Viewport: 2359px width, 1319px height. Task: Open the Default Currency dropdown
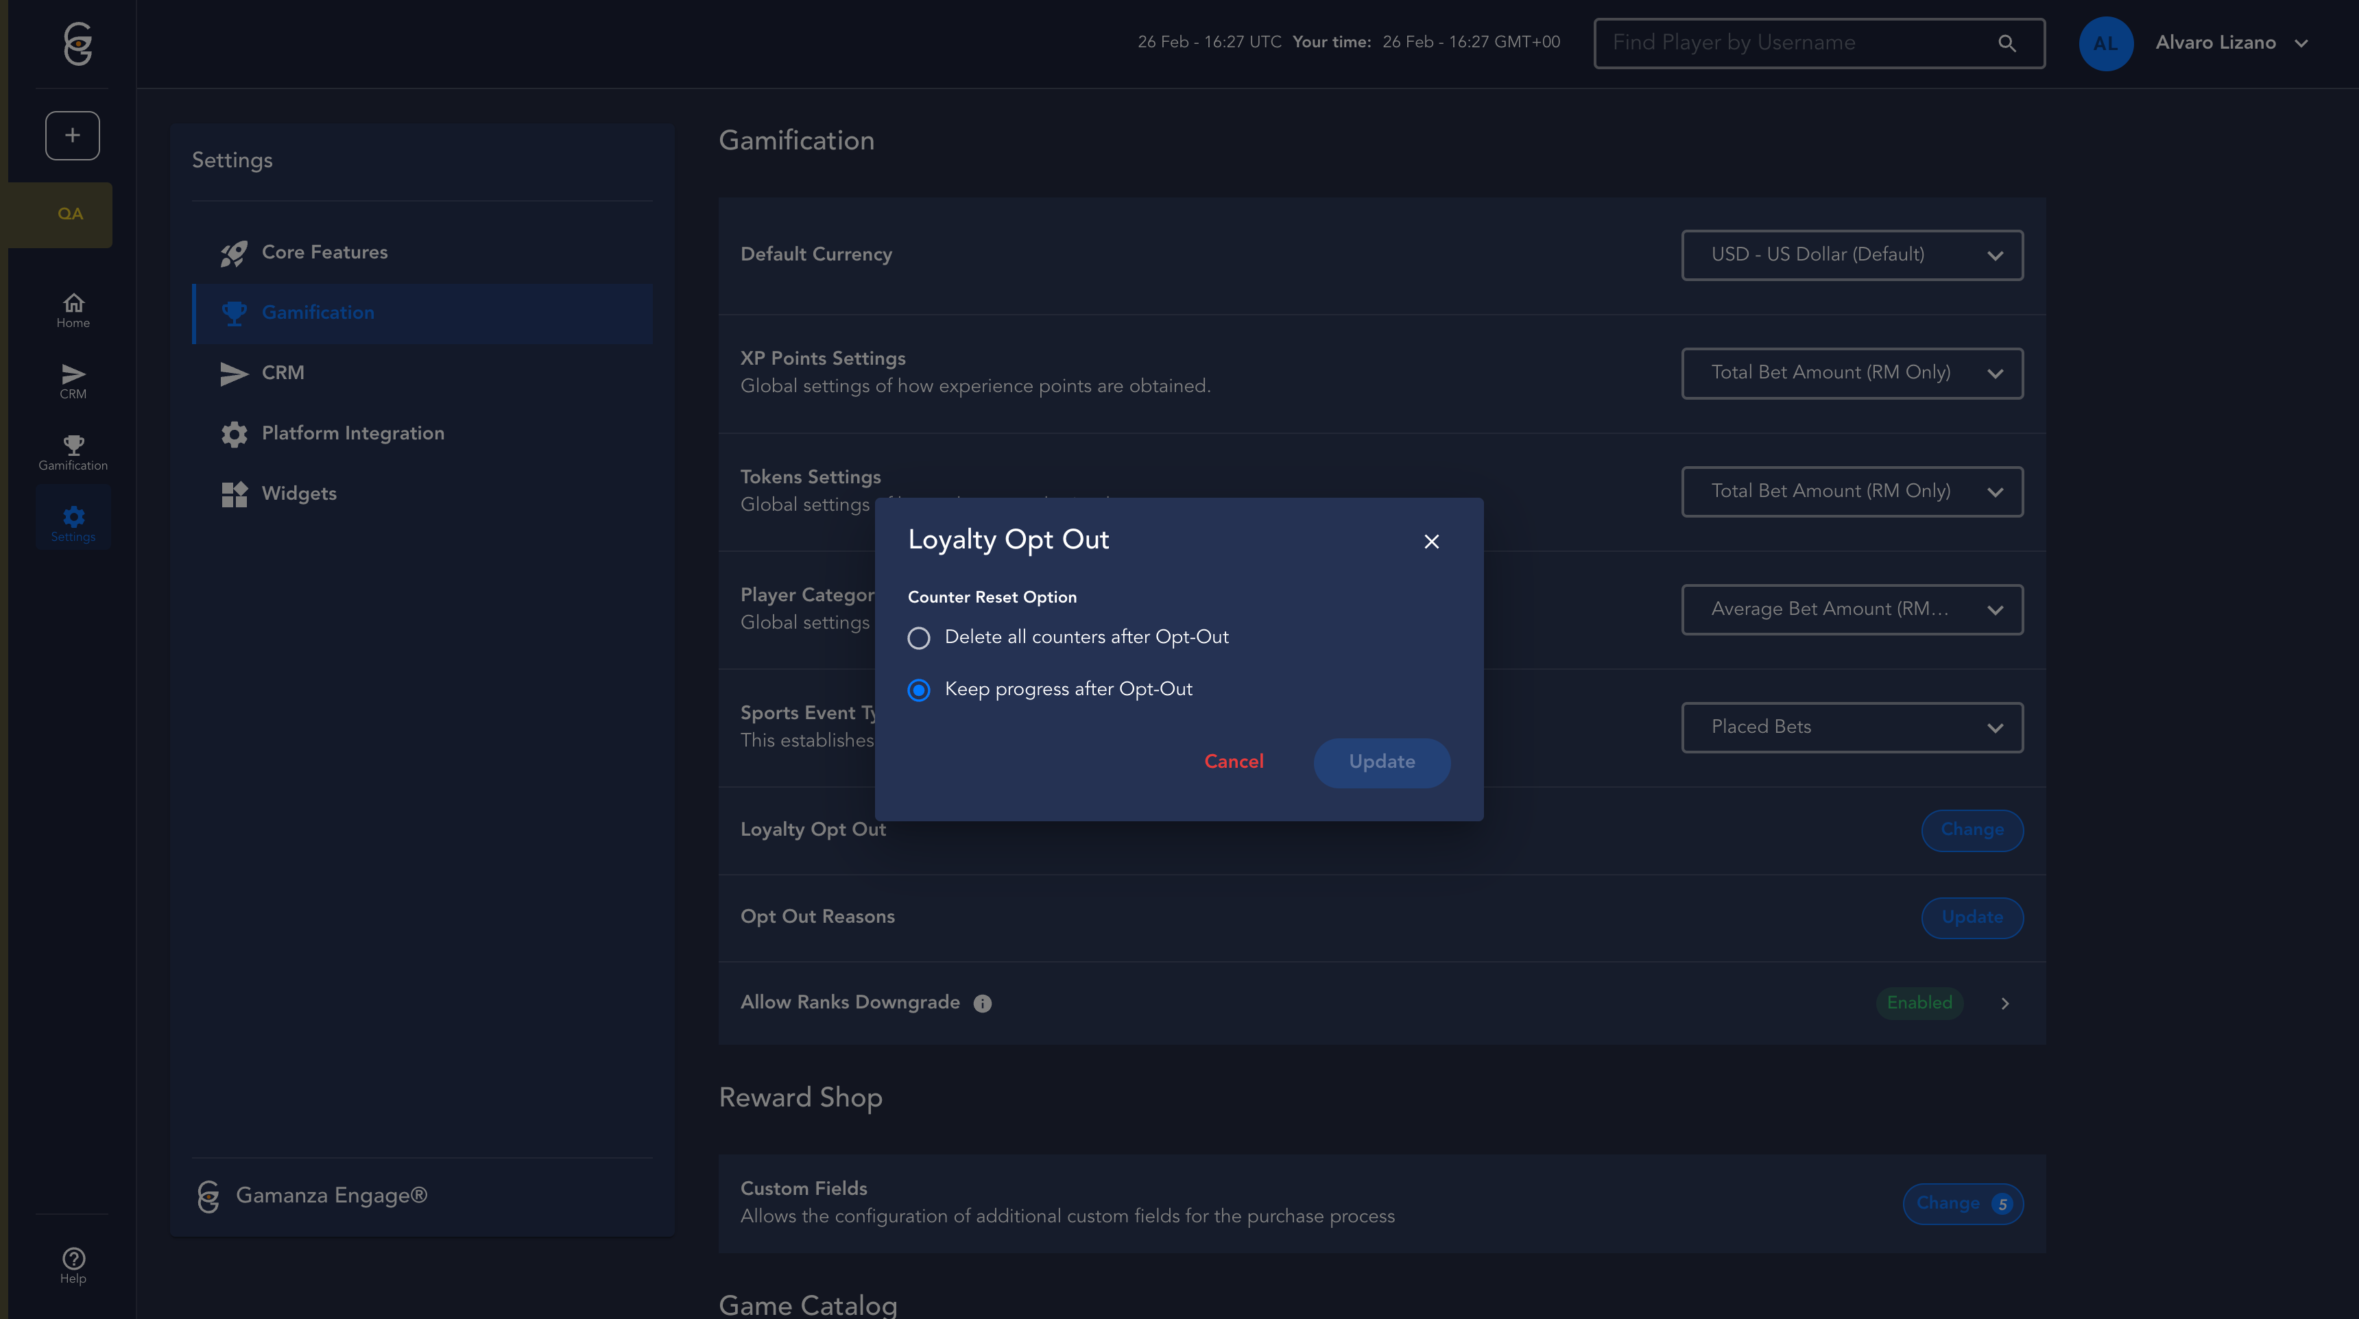coord(1852,256)
